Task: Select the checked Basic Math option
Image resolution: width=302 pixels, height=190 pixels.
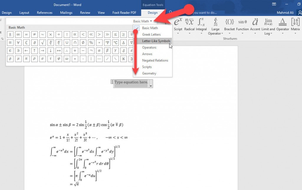Action: point(152,28)
